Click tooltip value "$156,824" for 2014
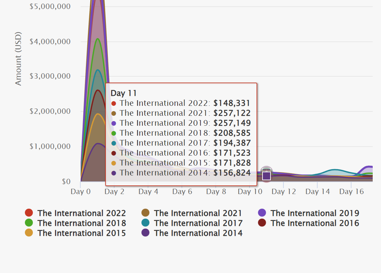The image size is (381, 273). 232,173
